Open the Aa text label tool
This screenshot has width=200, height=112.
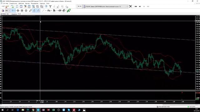[49, 11]
